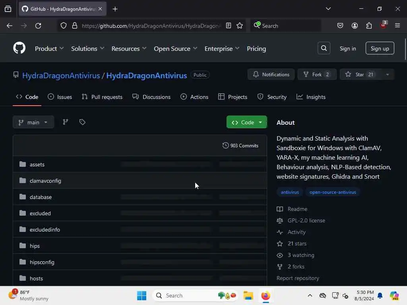Switch to the Code tab
The height and width of the screenshot is (305, 407).
coord(27,97)
